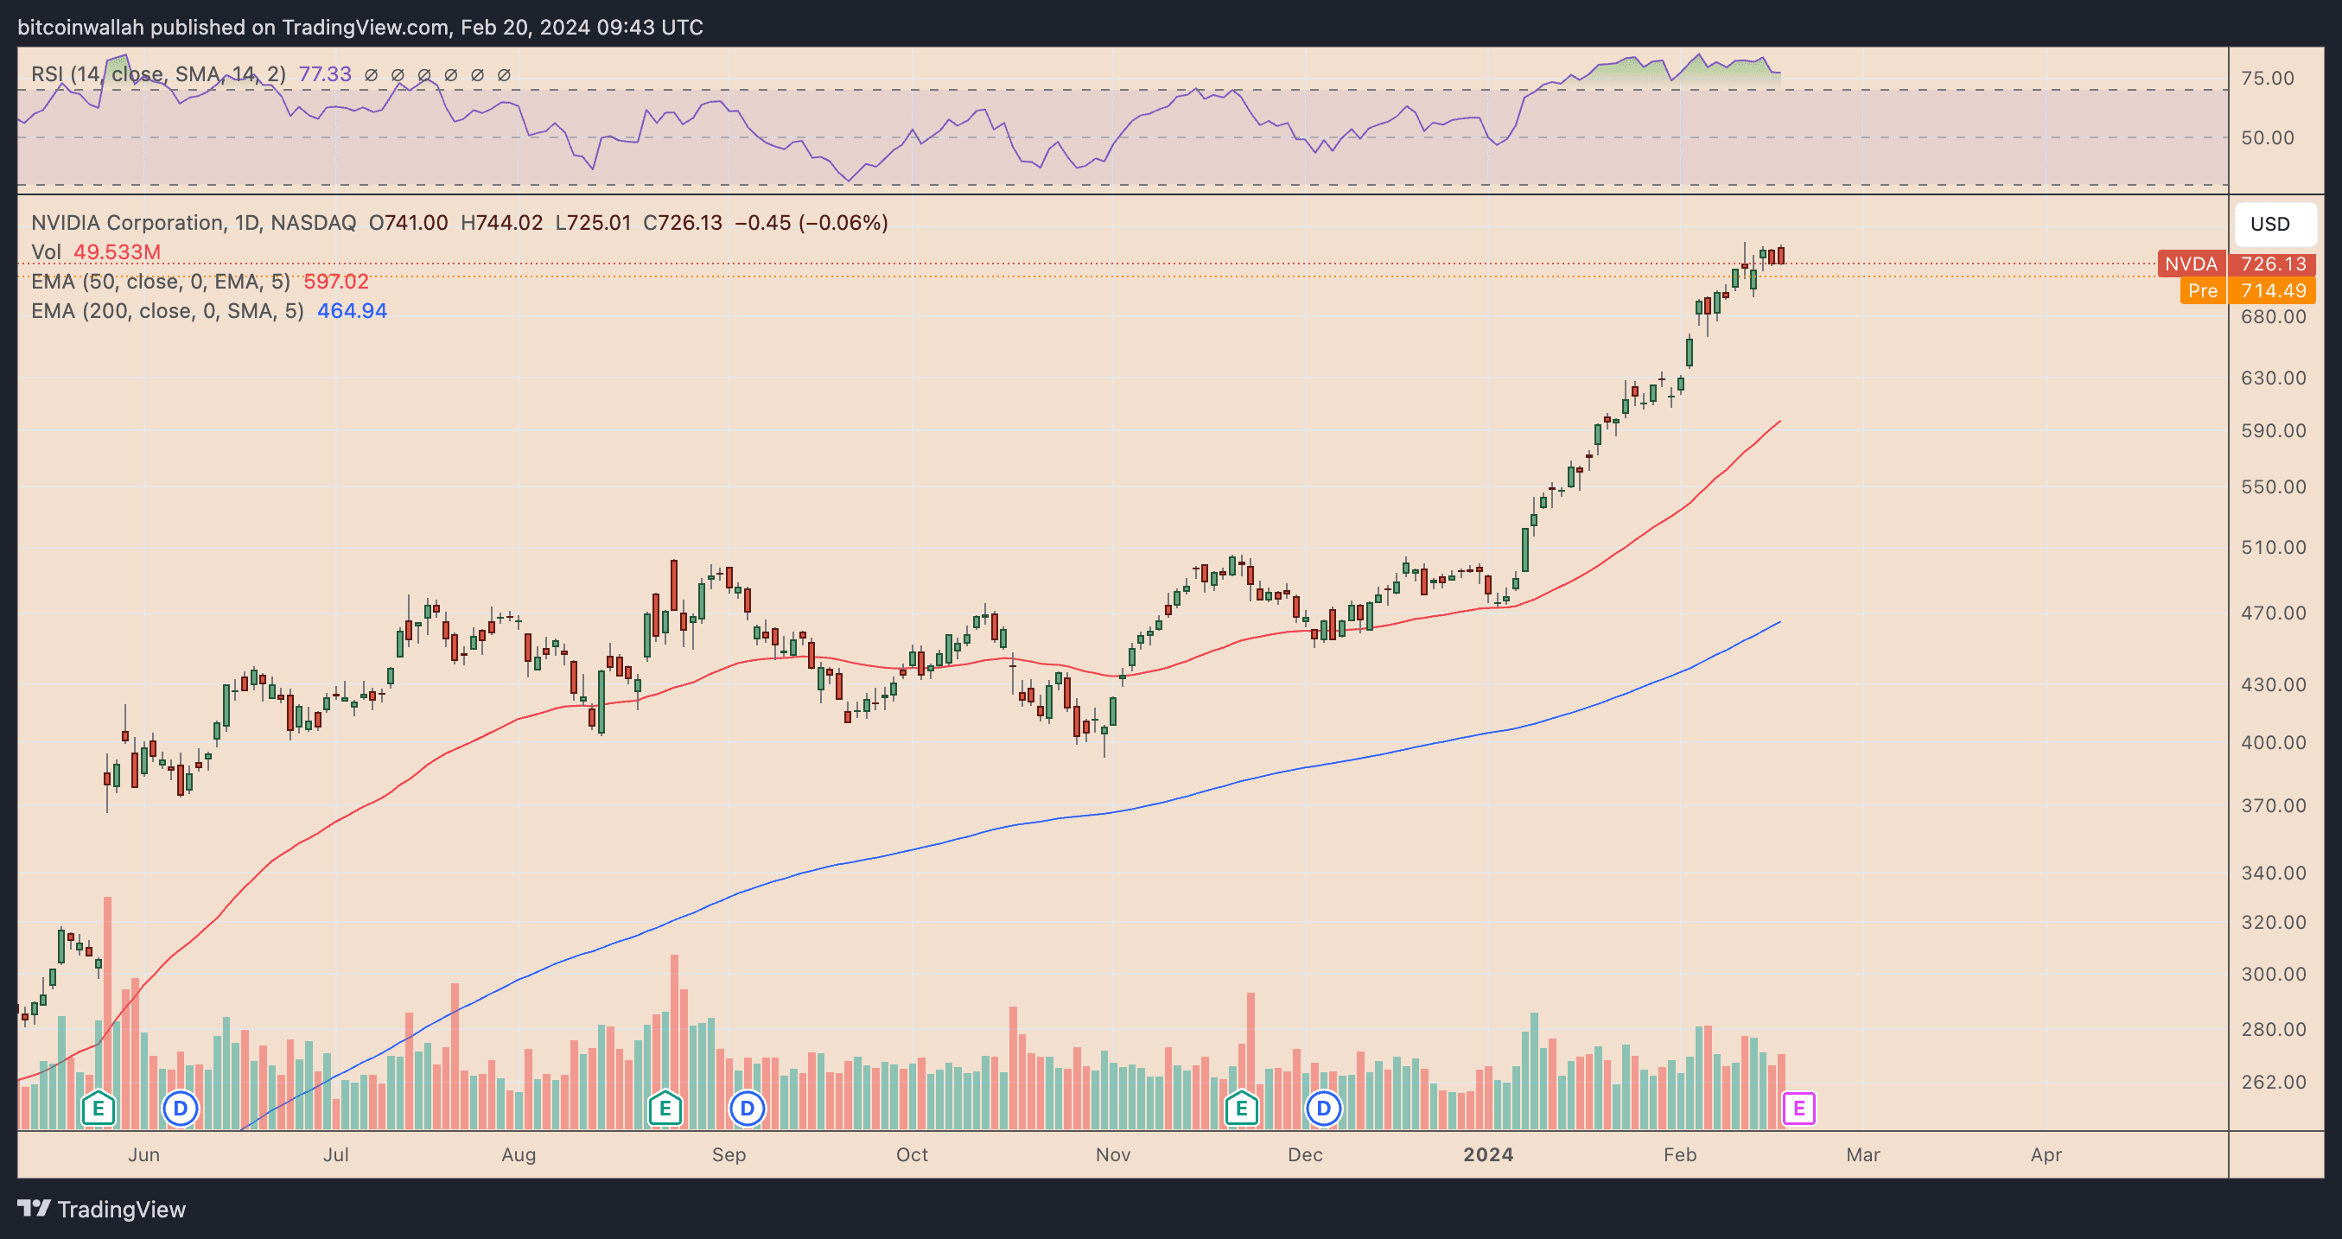Click the D dividend marker near December
The width and height of the screenshot is (2342, 1239).
[1324, 1108]
